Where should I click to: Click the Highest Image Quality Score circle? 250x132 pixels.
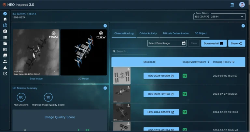click(x=48, y=97)
